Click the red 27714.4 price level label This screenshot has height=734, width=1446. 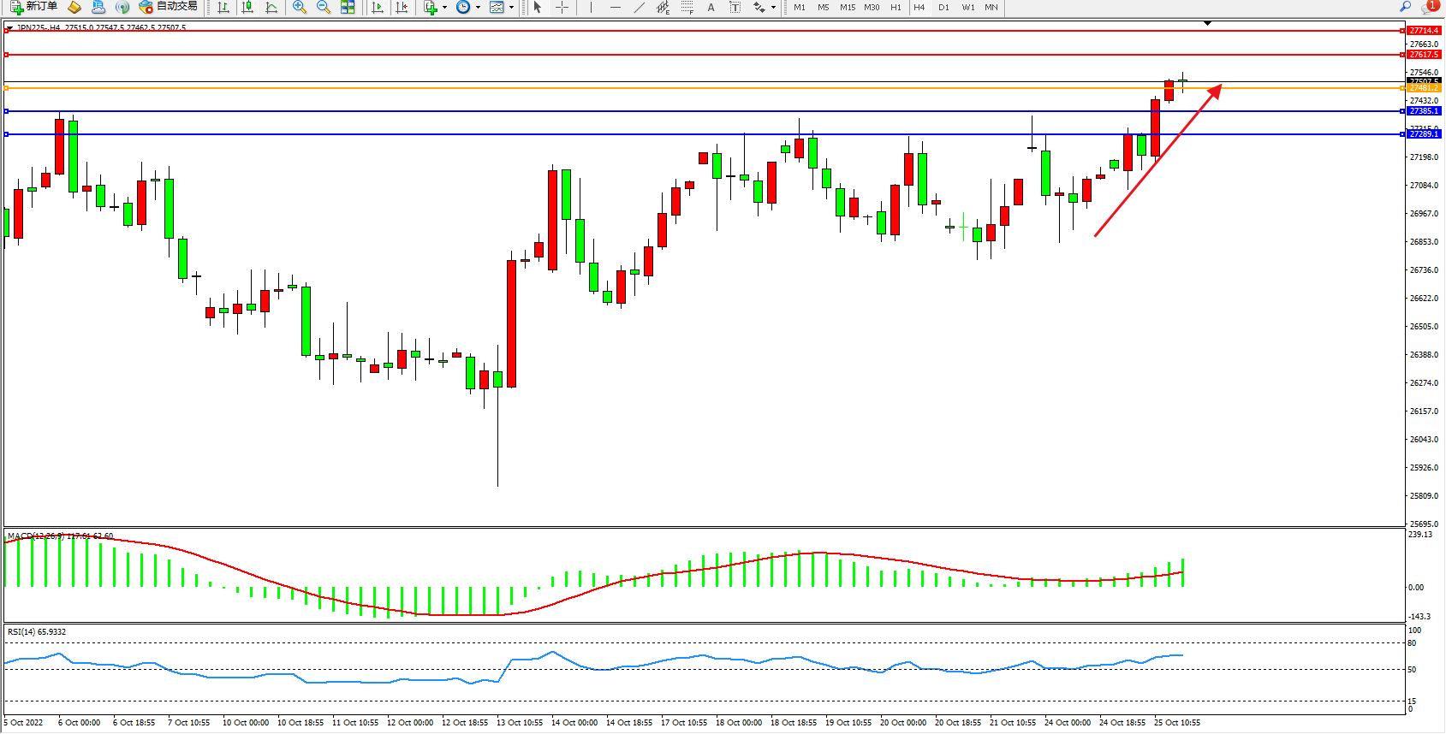coord(1424,31)
